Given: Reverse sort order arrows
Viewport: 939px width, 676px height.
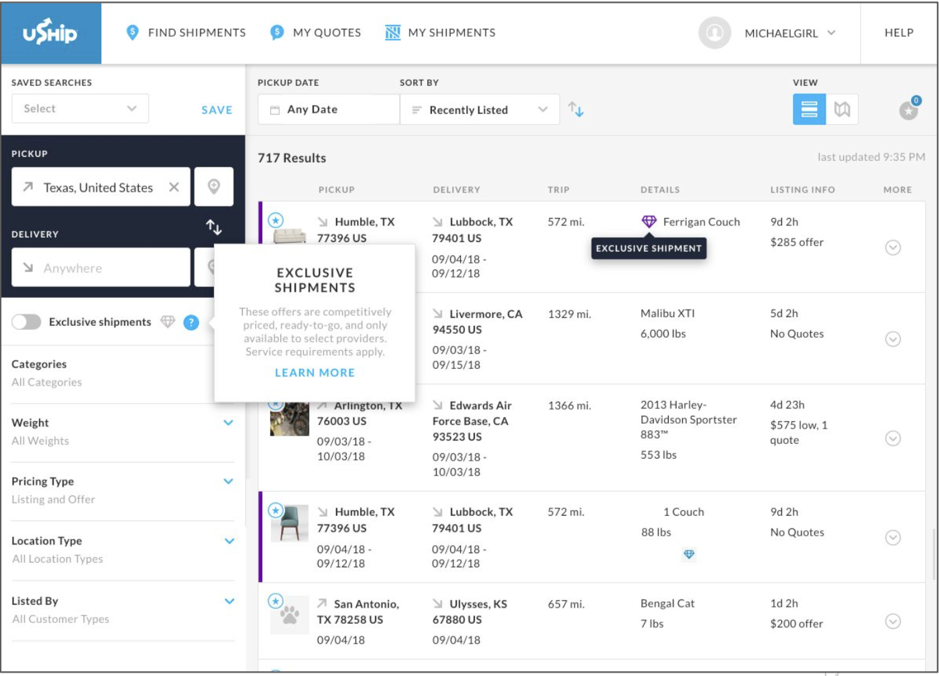Looking at the screenshot, I should click(575, 109).
